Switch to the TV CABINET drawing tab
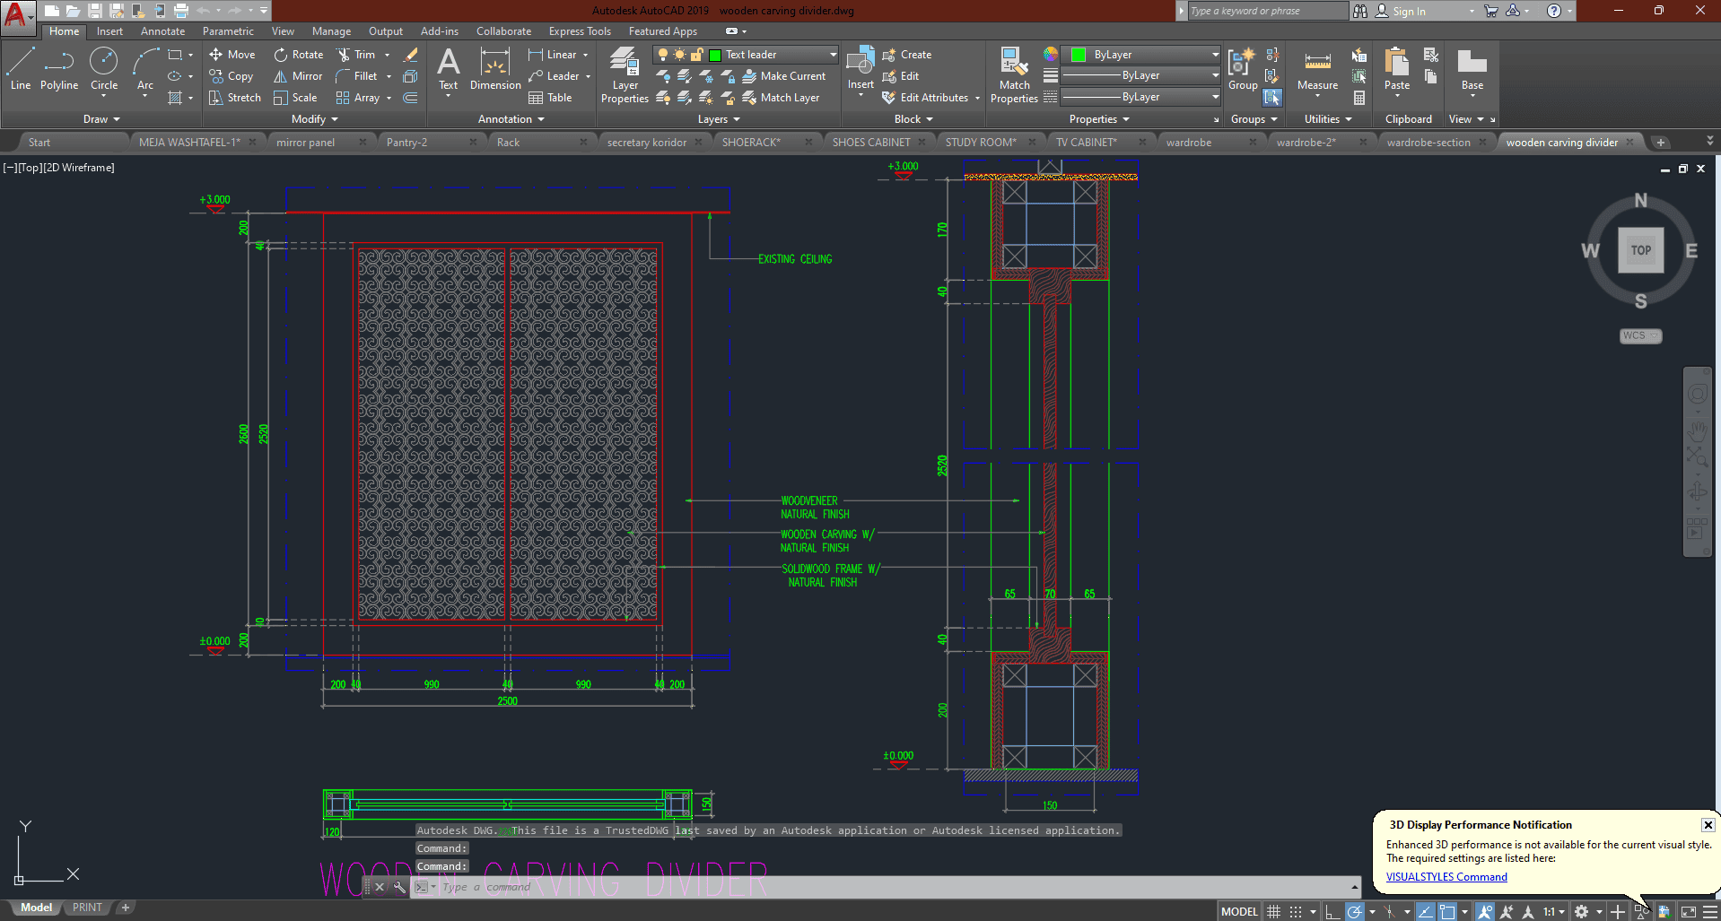Viewport: 1721px width, 921px height. pyautogui.click(x=1086, y=143)
